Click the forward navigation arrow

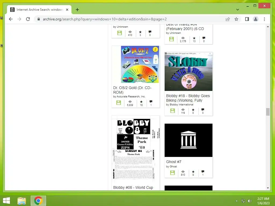pyautogui.click(x=19, y=19)
